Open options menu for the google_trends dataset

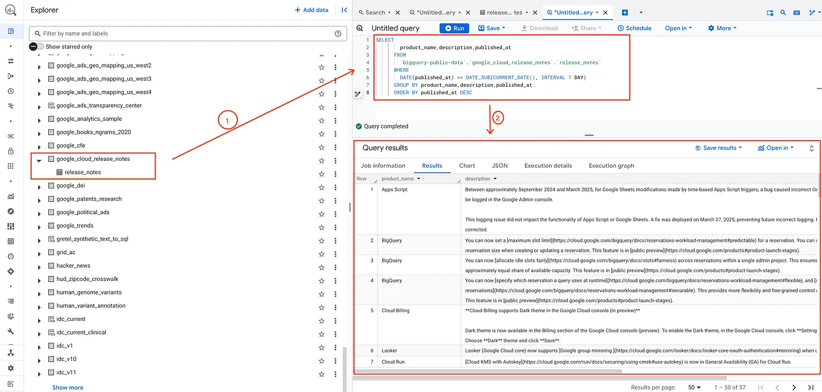click(335, 225)
